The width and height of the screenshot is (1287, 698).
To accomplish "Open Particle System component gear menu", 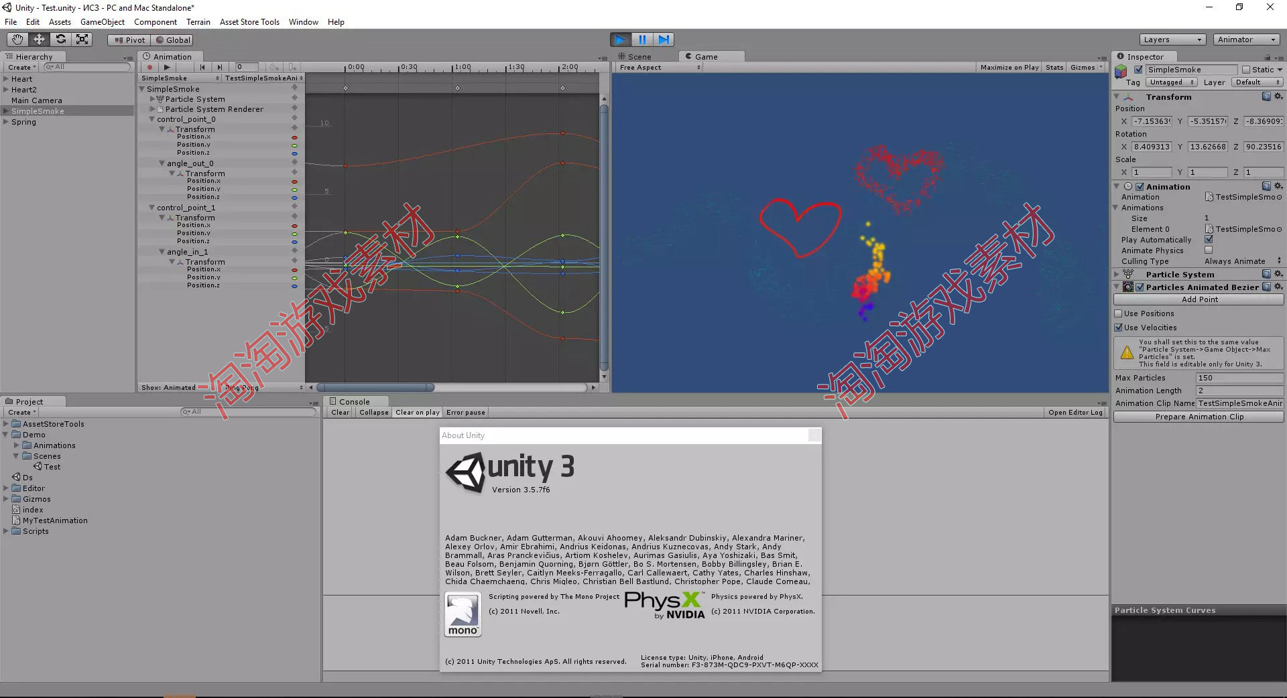I will [x=1278, y=274].
